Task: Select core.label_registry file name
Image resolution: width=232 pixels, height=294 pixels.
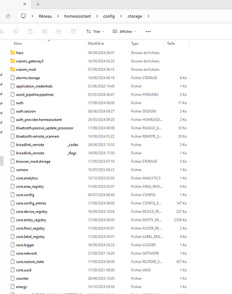Action: 30,236
